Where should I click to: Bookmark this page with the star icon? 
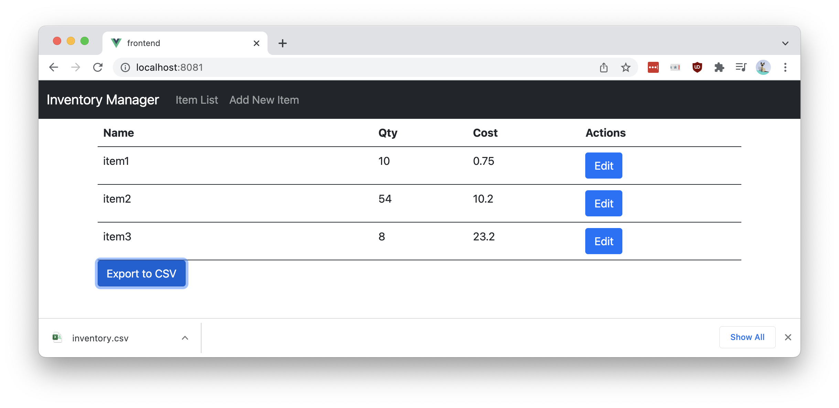[626, 67]
